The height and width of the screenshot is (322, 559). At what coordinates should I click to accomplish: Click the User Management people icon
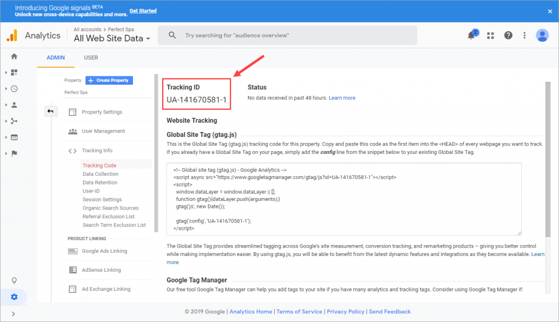coord(73,132)
